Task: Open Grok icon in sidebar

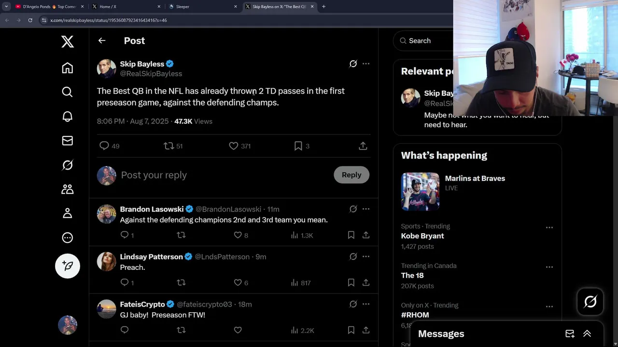Action: [x=68, y=165]
